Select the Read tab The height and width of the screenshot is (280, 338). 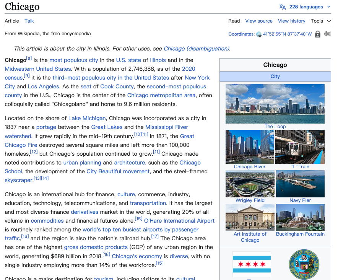tap(234, 21)
